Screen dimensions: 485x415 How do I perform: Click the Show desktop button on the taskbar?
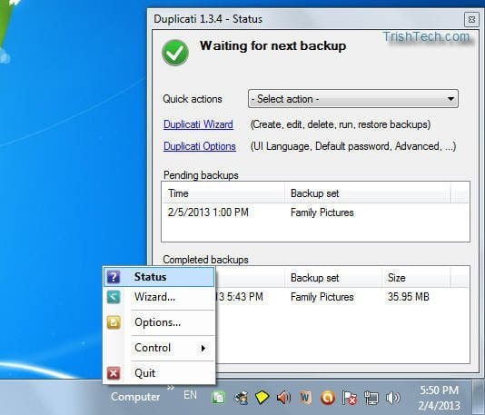pyautogui.click(x=479, y=398)
